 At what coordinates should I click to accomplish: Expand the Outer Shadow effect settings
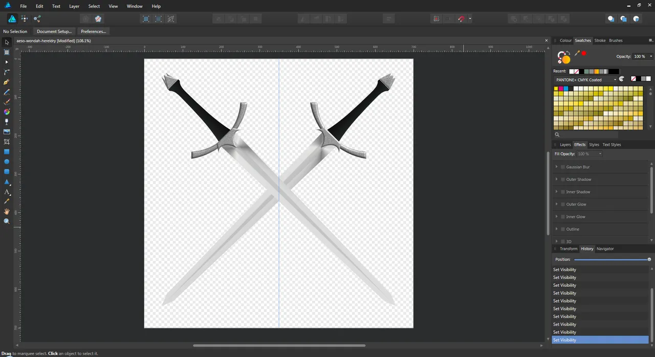click(557, 179)
